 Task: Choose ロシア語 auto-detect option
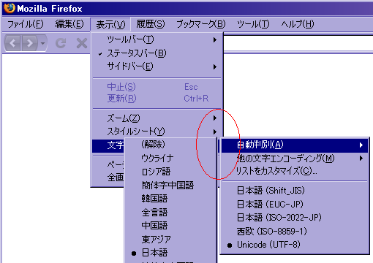pos(170,172)
